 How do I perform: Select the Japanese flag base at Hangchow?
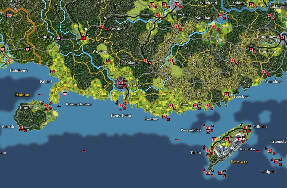click(x=283, y=38)
